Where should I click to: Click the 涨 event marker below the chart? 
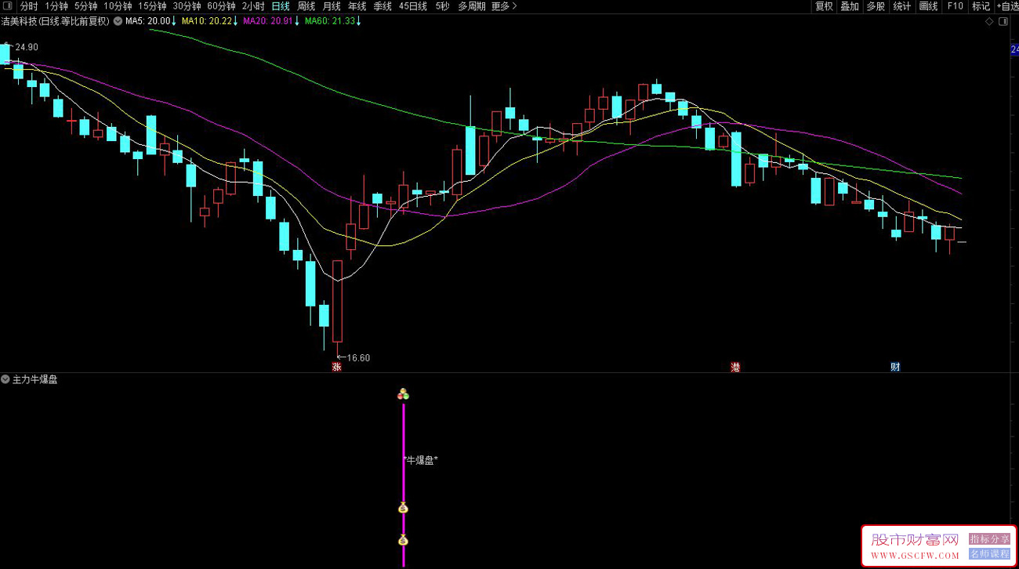(x=337, y=367)
